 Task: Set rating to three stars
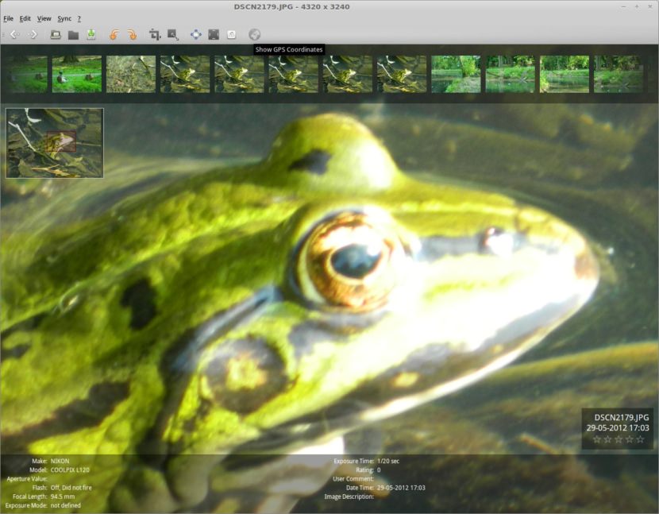619,439
